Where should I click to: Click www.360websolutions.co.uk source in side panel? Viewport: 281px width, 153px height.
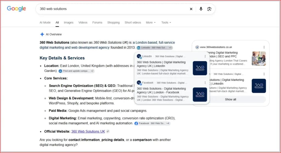click(x=216, y=47)
